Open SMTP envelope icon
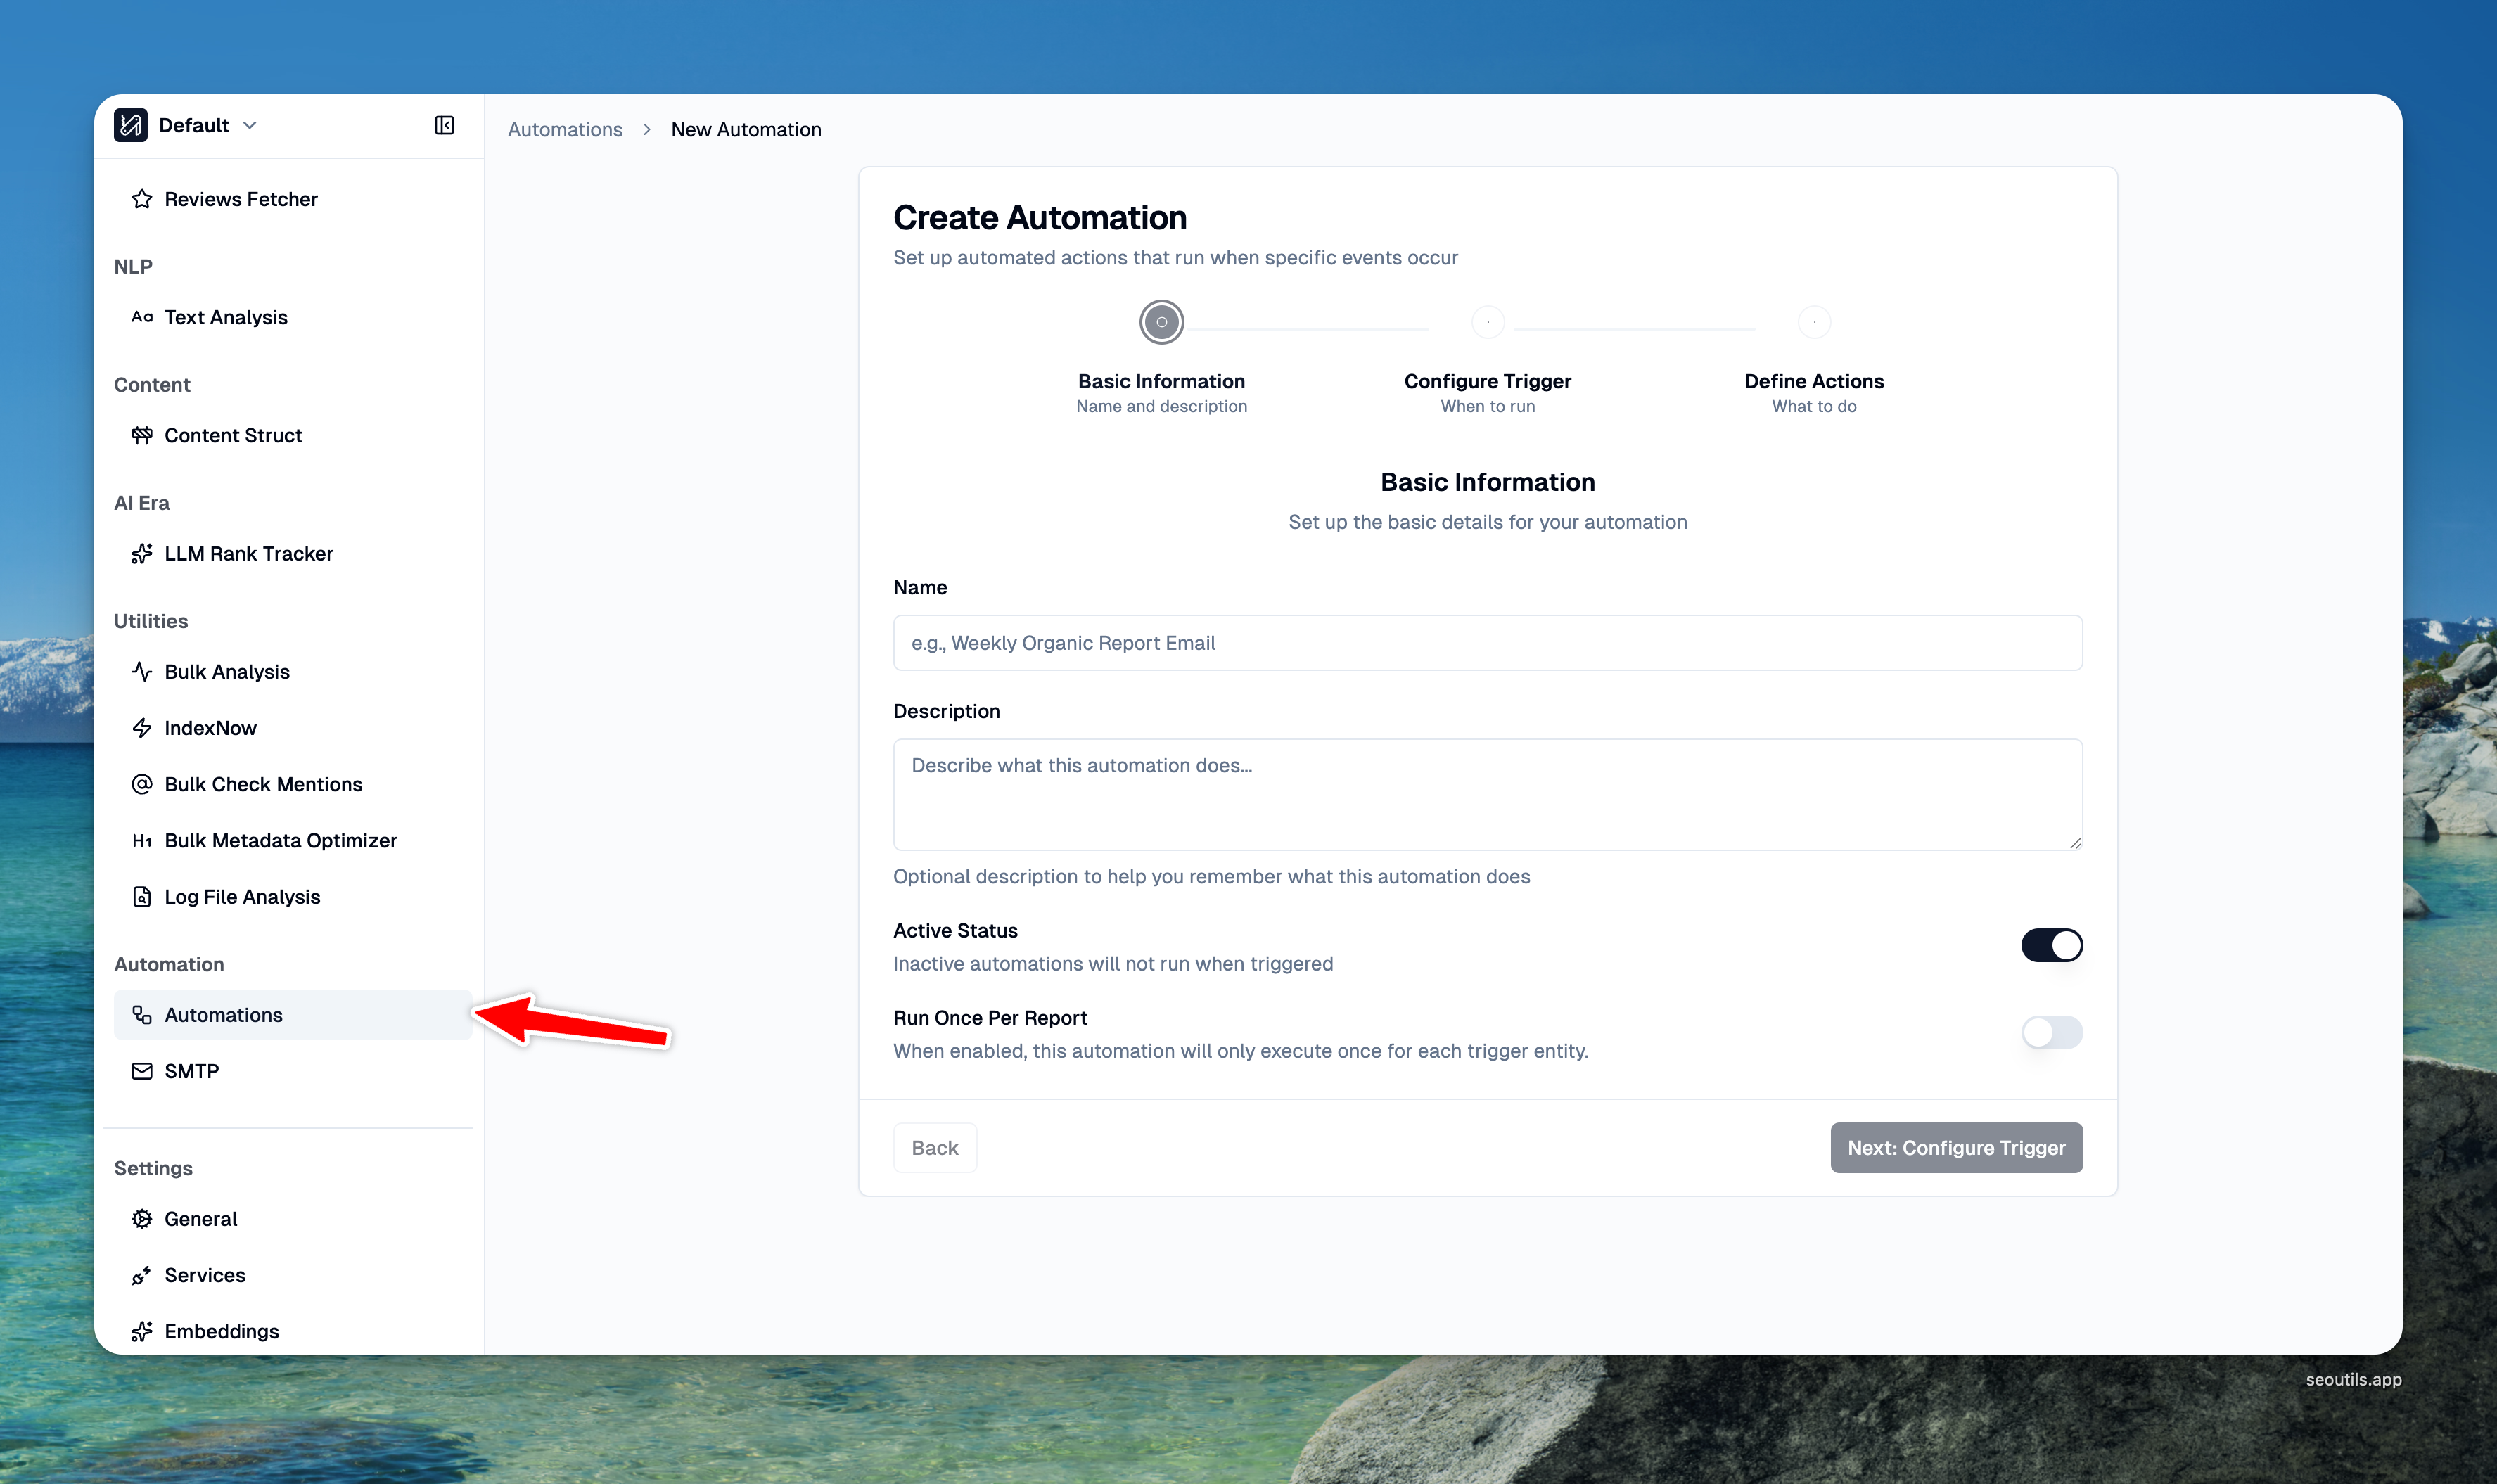 [x=142, y=1071]
